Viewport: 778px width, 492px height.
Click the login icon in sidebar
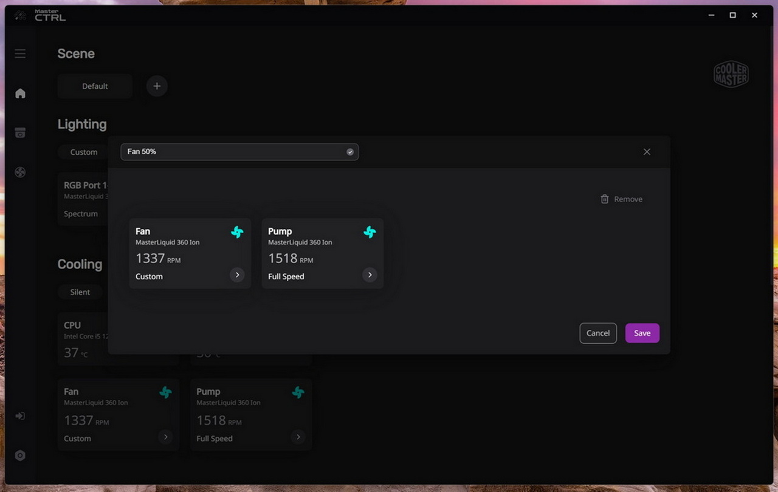(x=20, y=416)
